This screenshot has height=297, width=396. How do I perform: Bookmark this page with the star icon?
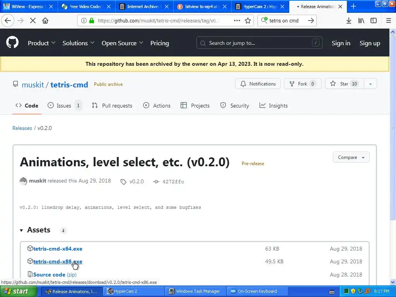pos(248,21)
